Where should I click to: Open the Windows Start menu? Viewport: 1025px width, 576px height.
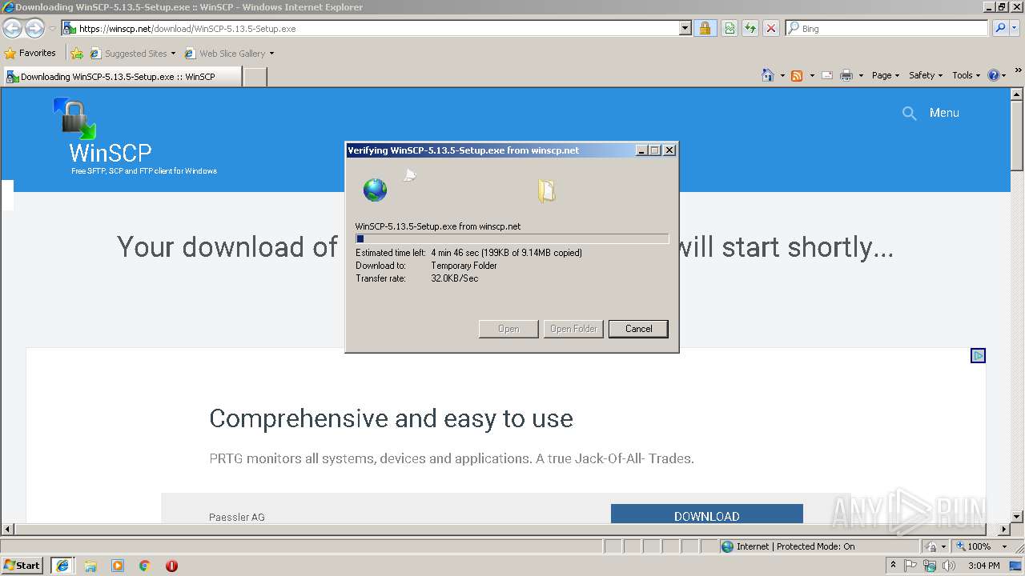(x=22, y=565)
